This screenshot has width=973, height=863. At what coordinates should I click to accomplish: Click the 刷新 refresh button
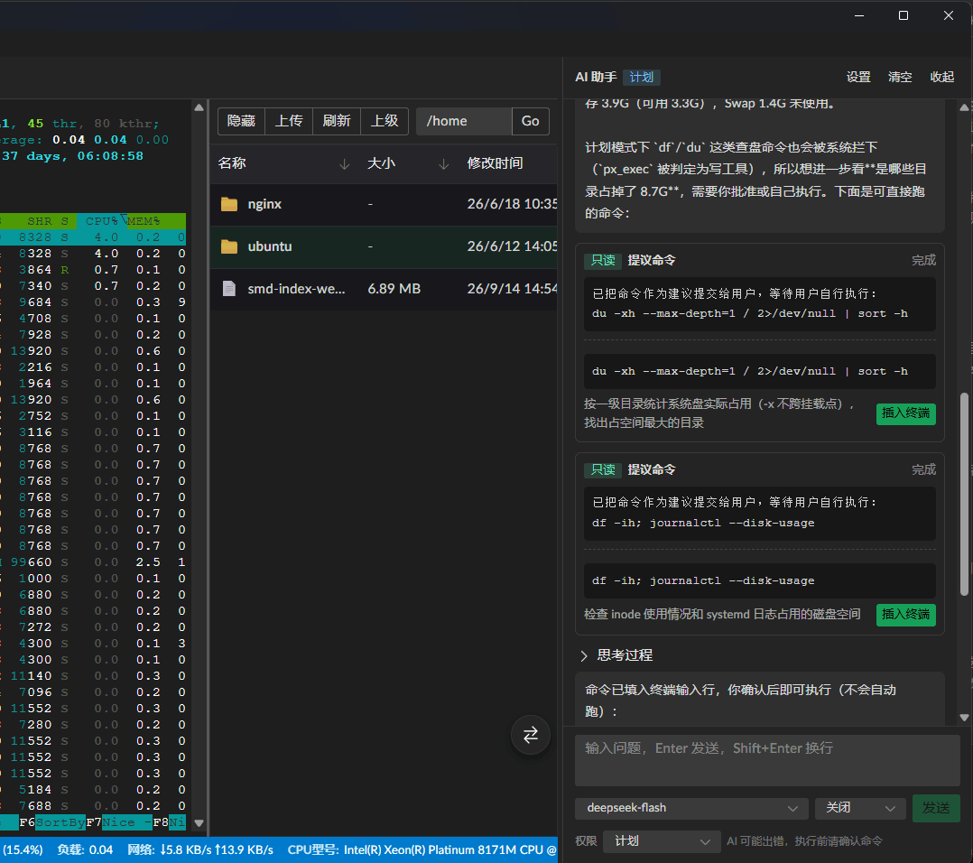click(x=337, y=121)
